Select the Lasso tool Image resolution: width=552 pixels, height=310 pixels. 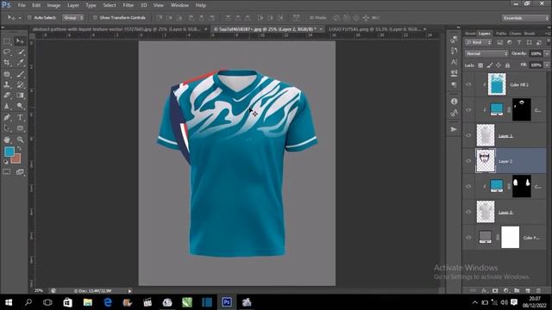coord(7,52)
